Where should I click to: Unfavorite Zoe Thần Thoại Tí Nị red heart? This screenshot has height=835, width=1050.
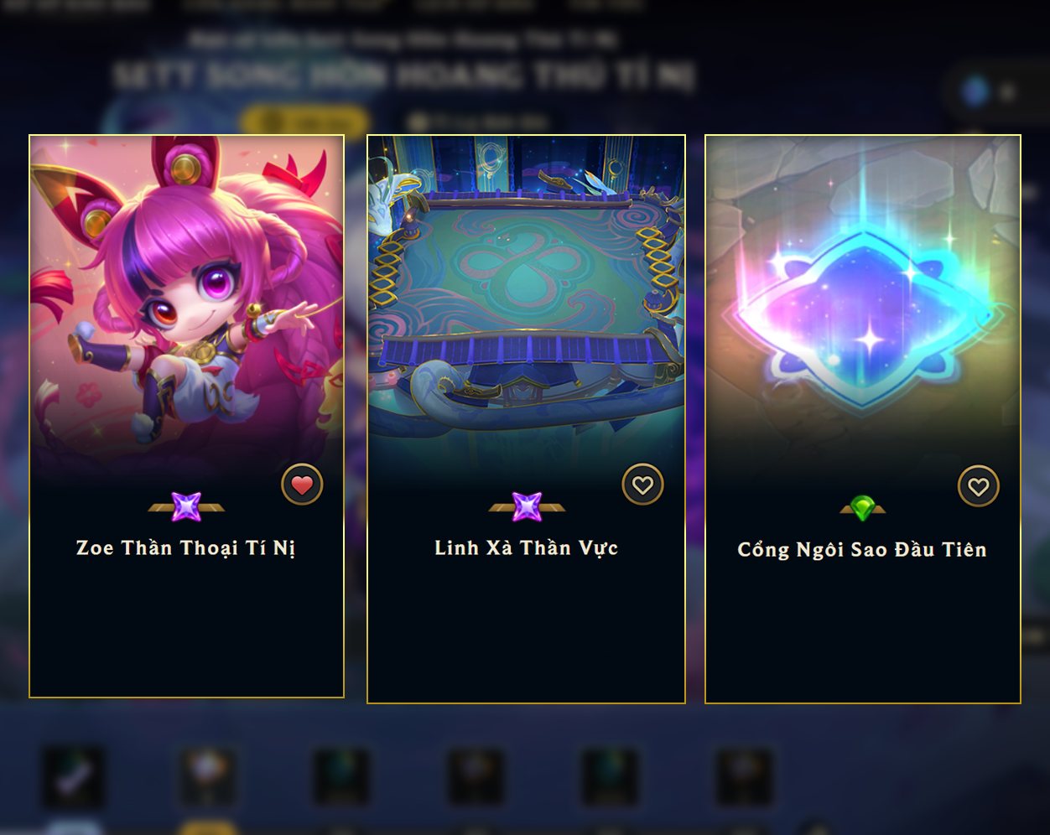click(x=302, y=485)
